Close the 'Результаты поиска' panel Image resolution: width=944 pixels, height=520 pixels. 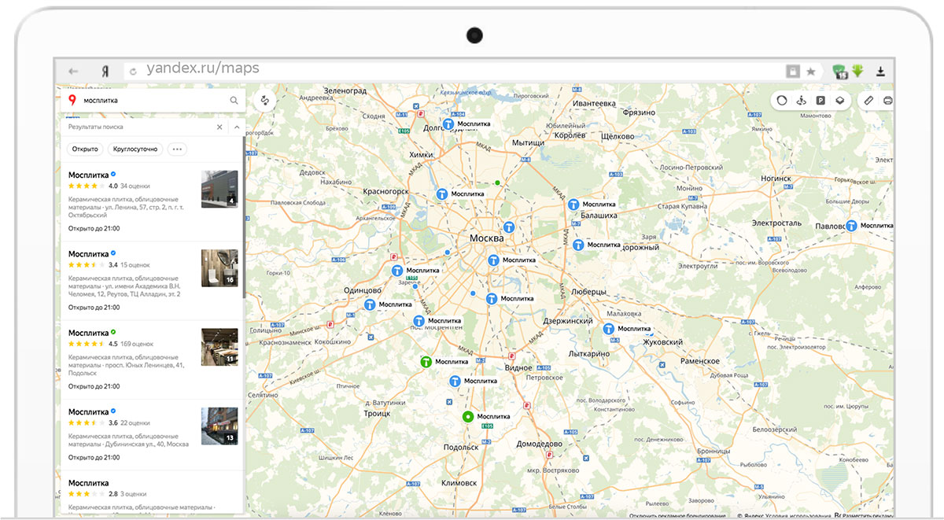(x=219, y=127)
